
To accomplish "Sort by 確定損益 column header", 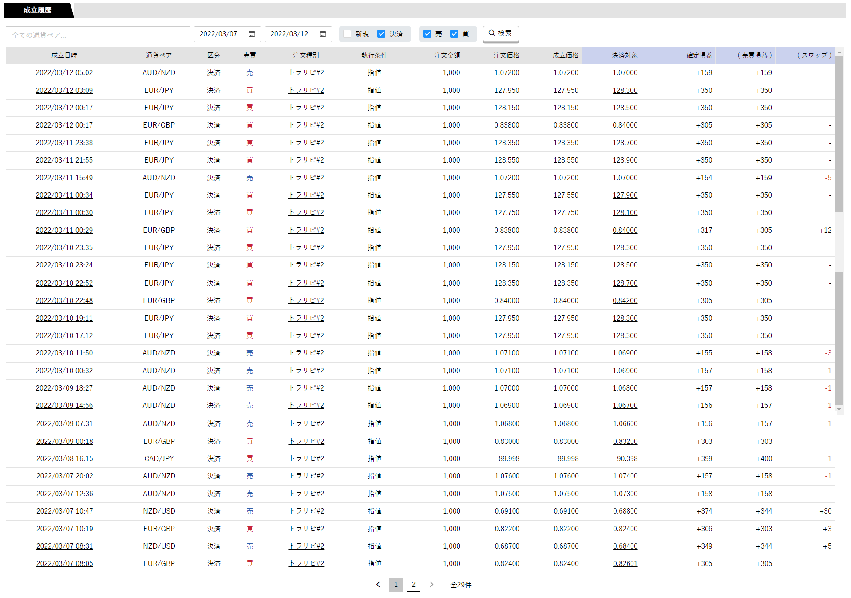I will [x=699, y=56].
